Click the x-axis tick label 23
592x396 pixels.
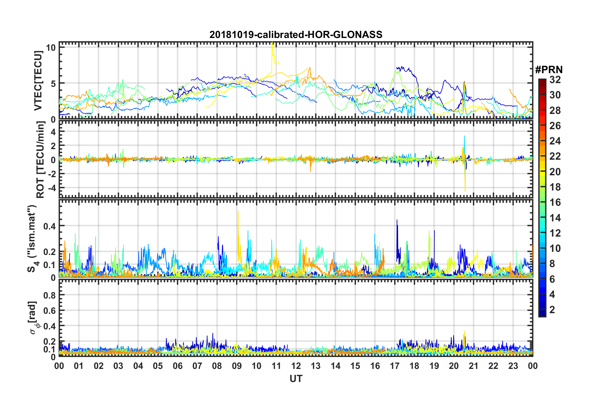[x=513, y=366]
